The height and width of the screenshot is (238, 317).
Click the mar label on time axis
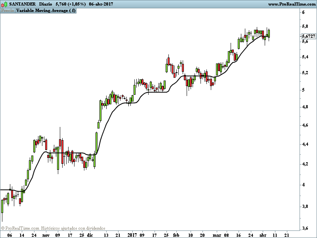pos(217,235)
